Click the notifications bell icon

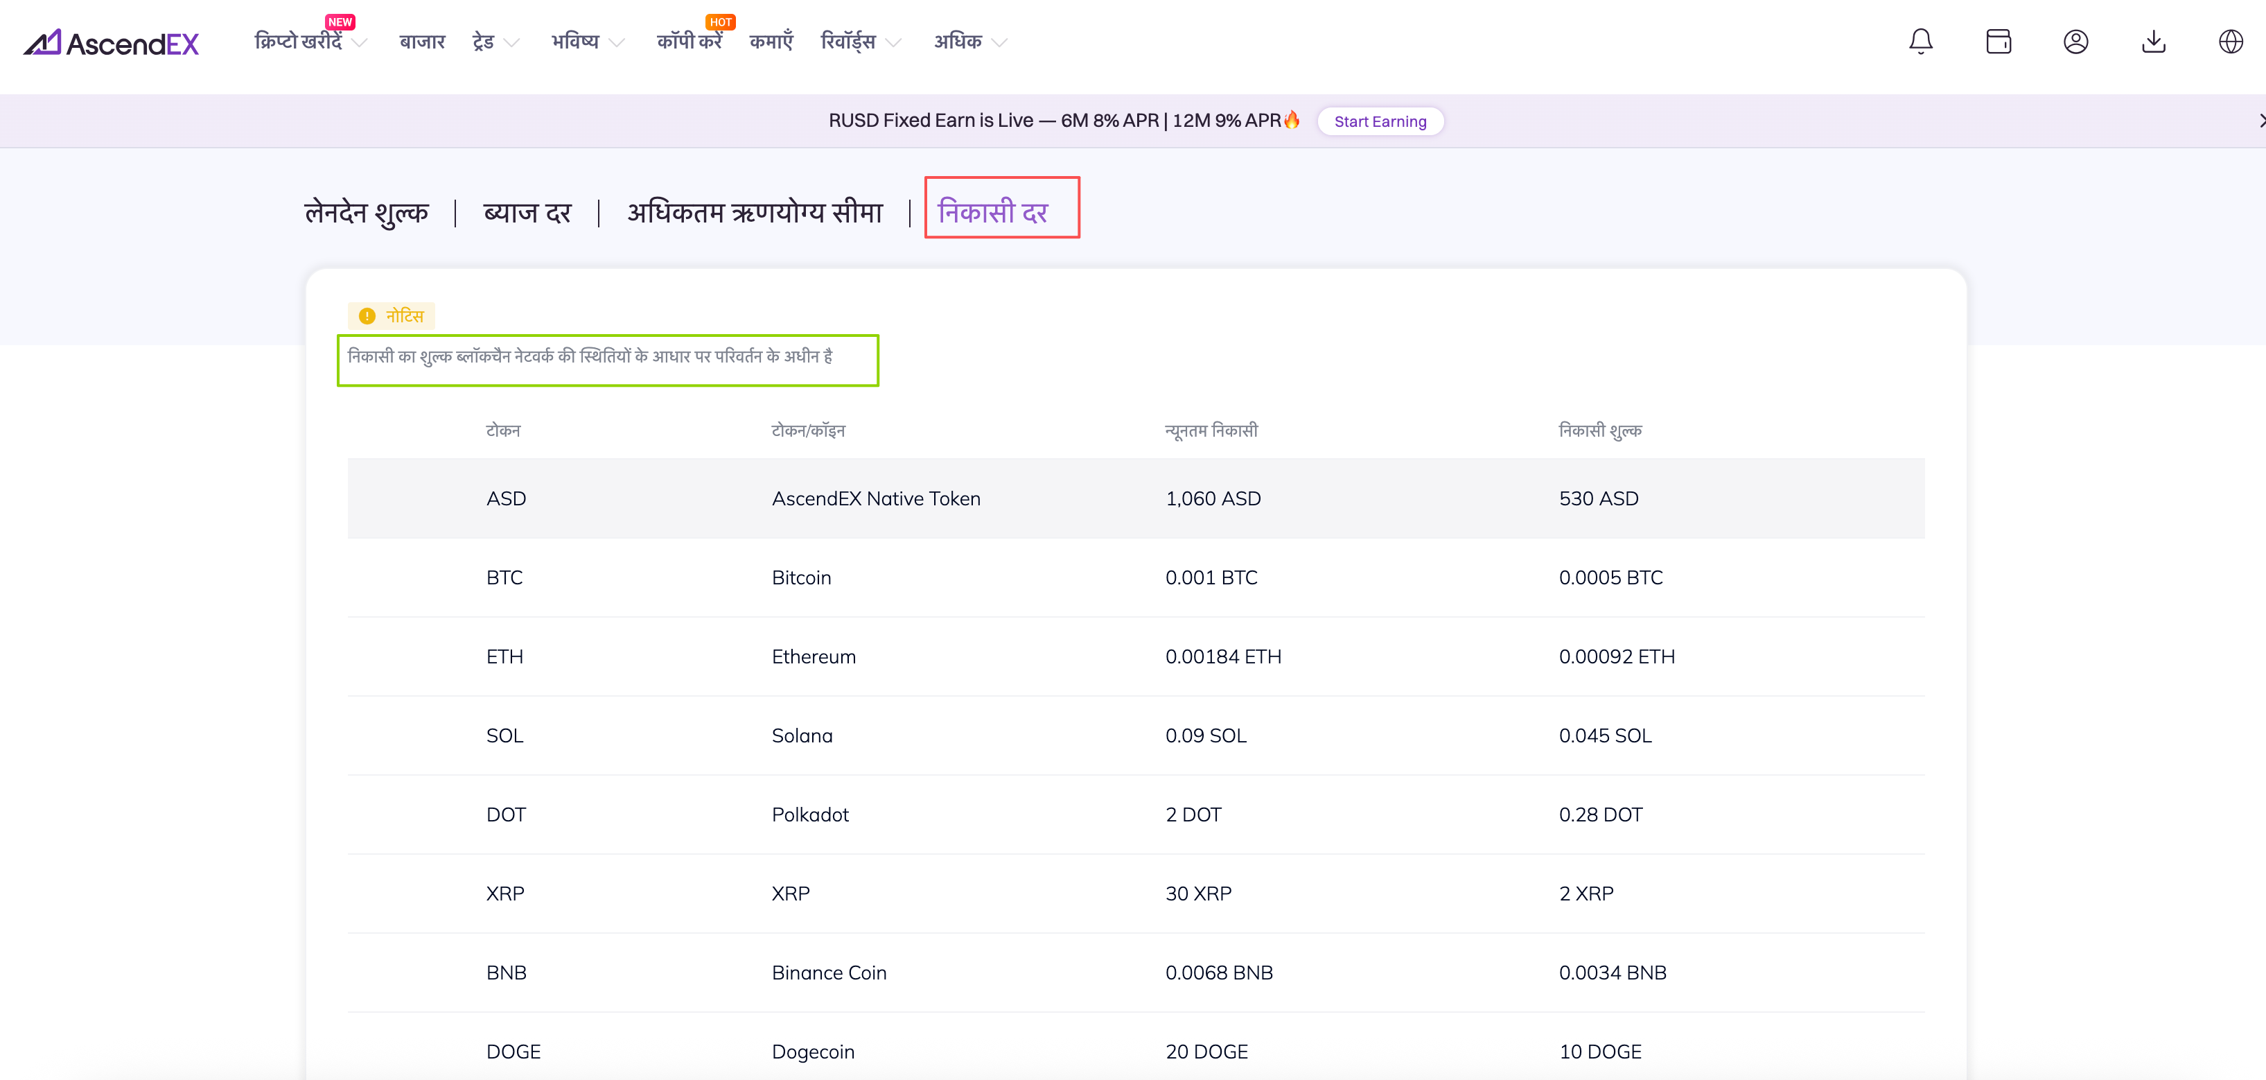pyautogui.click(x=1920, y=42)
